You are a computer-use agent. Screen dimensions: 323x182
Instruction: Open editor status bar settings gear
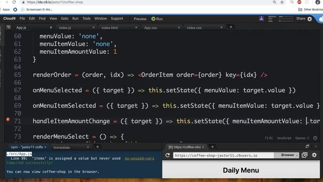click(x=315, y=138)
